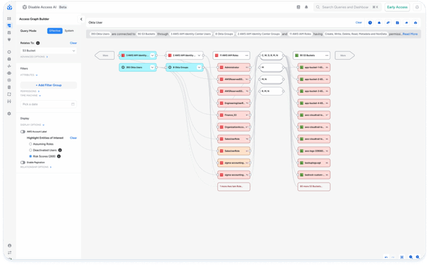Click the activity pulse icon in sidebar

pyautogui.click(x=10, y=66)
